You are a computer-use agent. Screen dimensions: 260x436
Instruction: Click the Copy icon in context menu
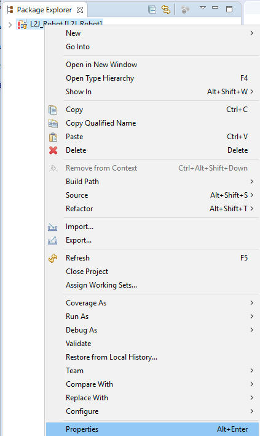point(53,110)
